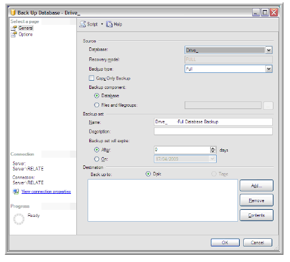The width and height of the screenshot is (290, 262).
Task: Increase the days spinner value
Action: (213, 148)
